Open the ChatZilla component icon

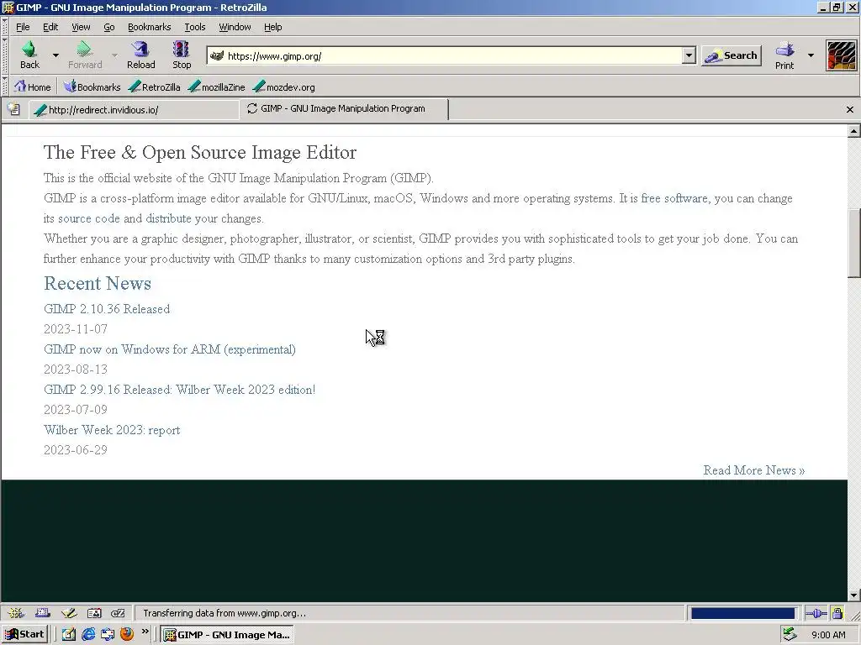click(118, 613)
